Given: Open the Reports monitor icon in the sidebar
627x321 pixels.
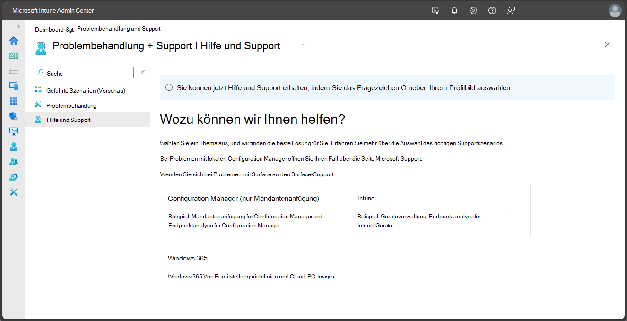Looking at the screenshot, I should click(14, 131).
